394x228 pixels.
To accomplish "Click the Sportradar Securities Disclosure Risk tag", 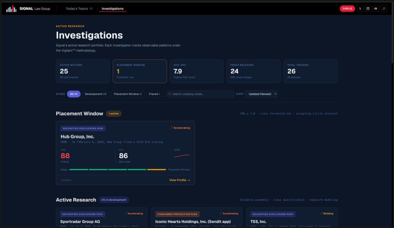I will pos(82,214).
